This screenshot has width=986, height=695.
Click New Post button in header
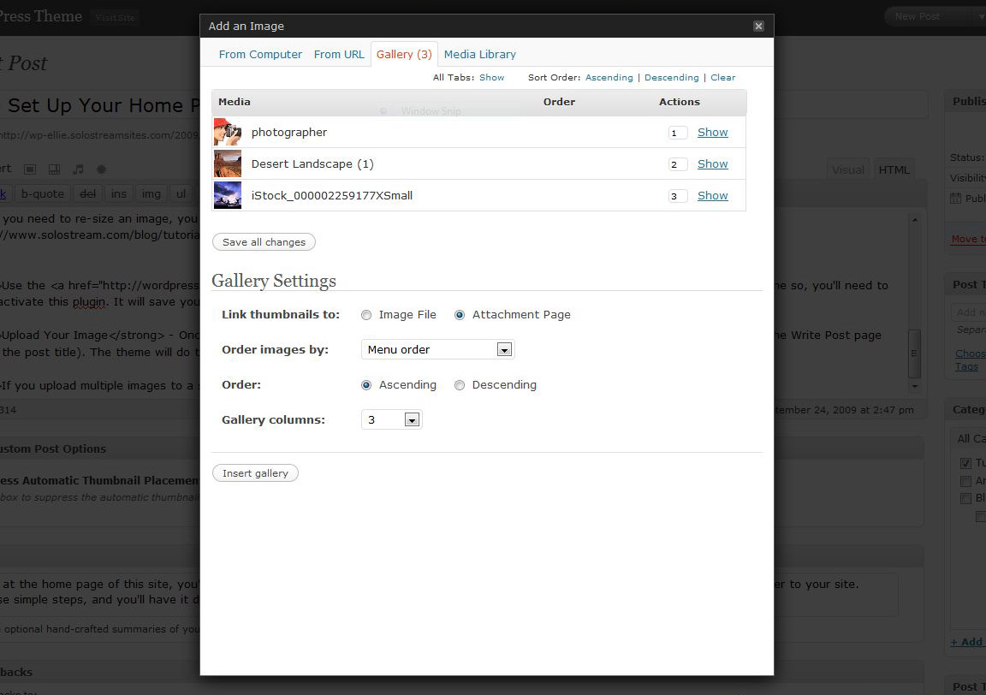click(918, 16)
